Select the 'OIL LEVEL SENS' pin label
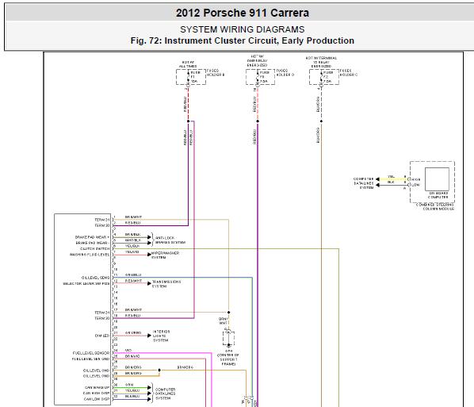Image resolution: width=474 pixels, height=407 pixels. click(95, 278)
